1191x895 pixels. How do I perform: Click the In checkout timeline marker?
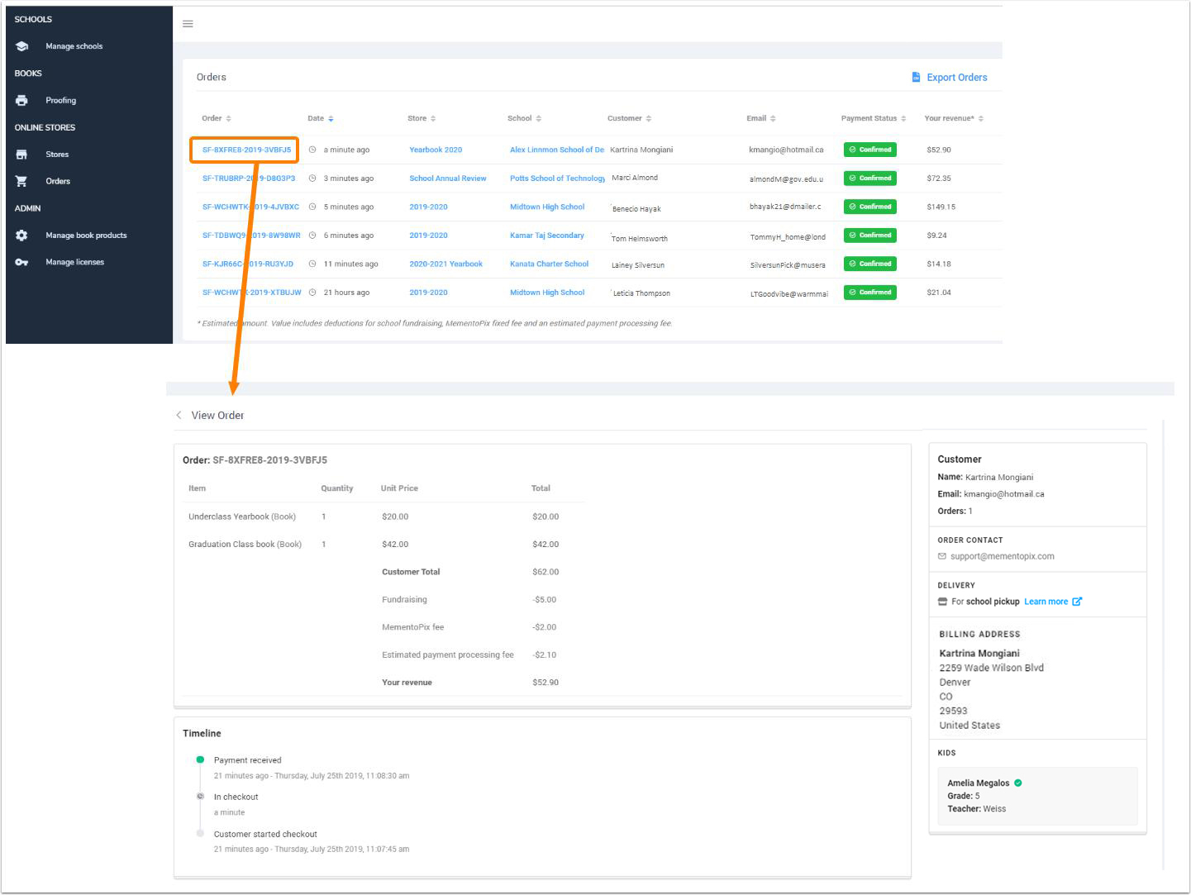pos(200,797)
